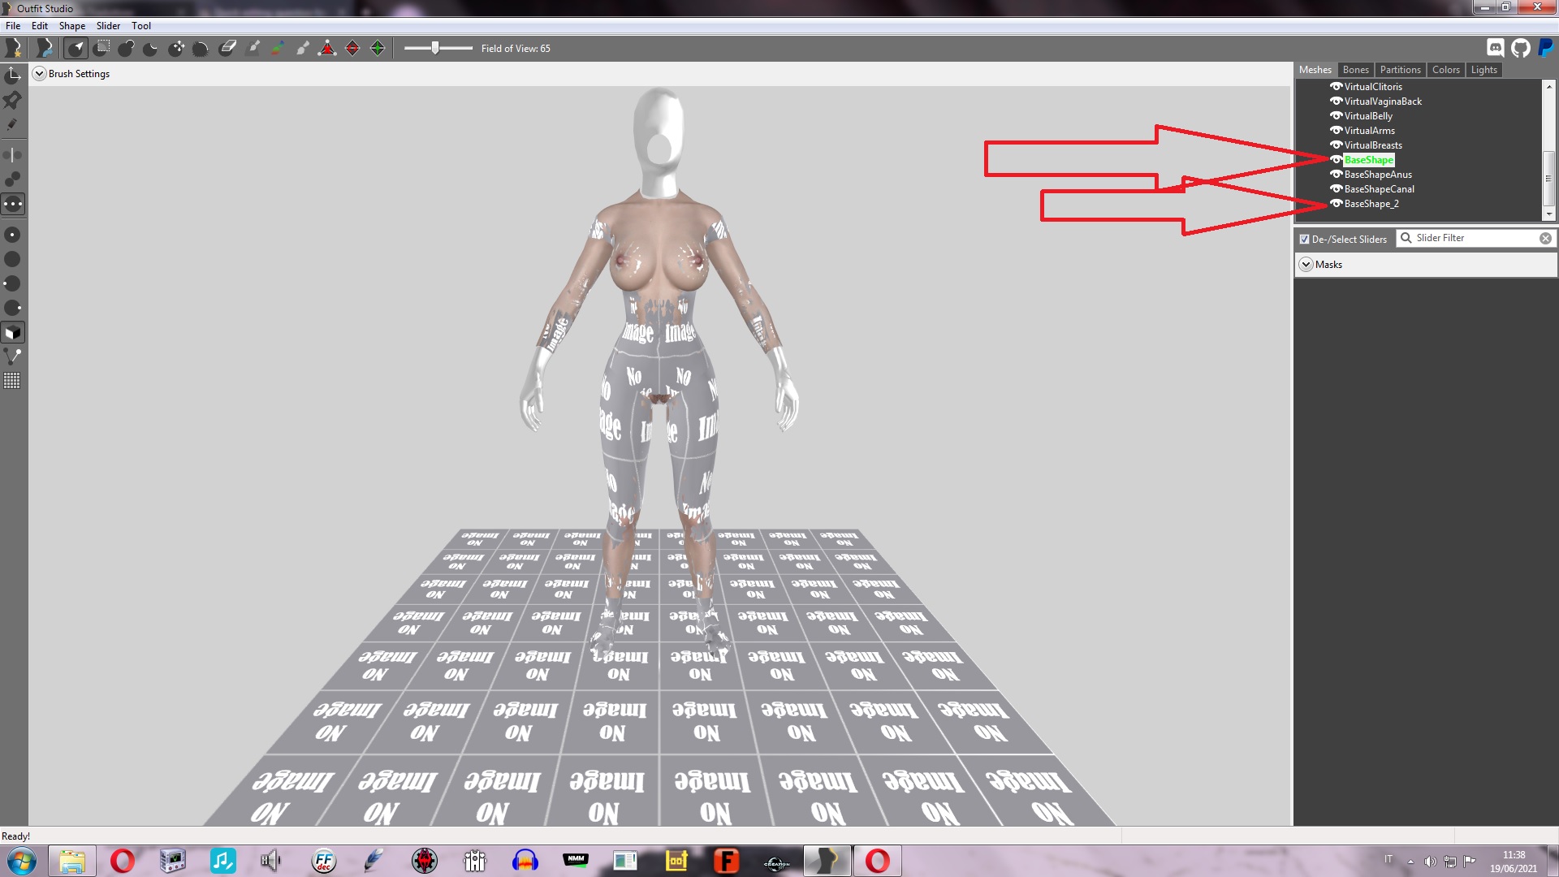Switch to the Partitions tab
The width and height of the screenshot is (1559, 877).
(1400, 70)
